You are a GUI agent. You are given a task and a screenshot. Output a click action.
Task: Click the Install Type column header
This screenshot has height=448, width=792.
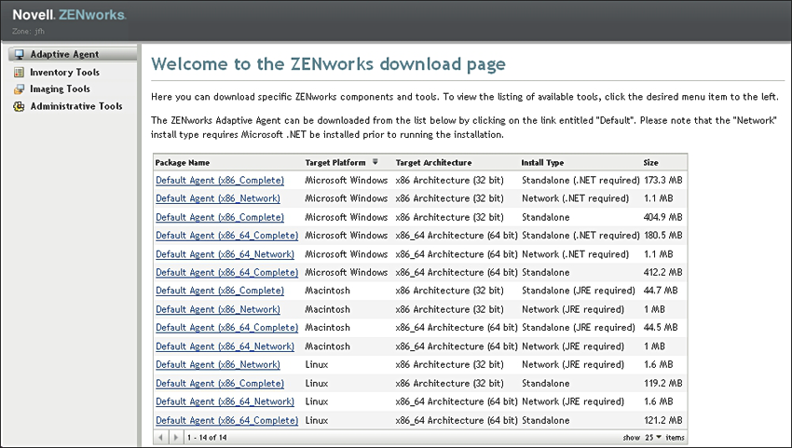pos(541,162)
